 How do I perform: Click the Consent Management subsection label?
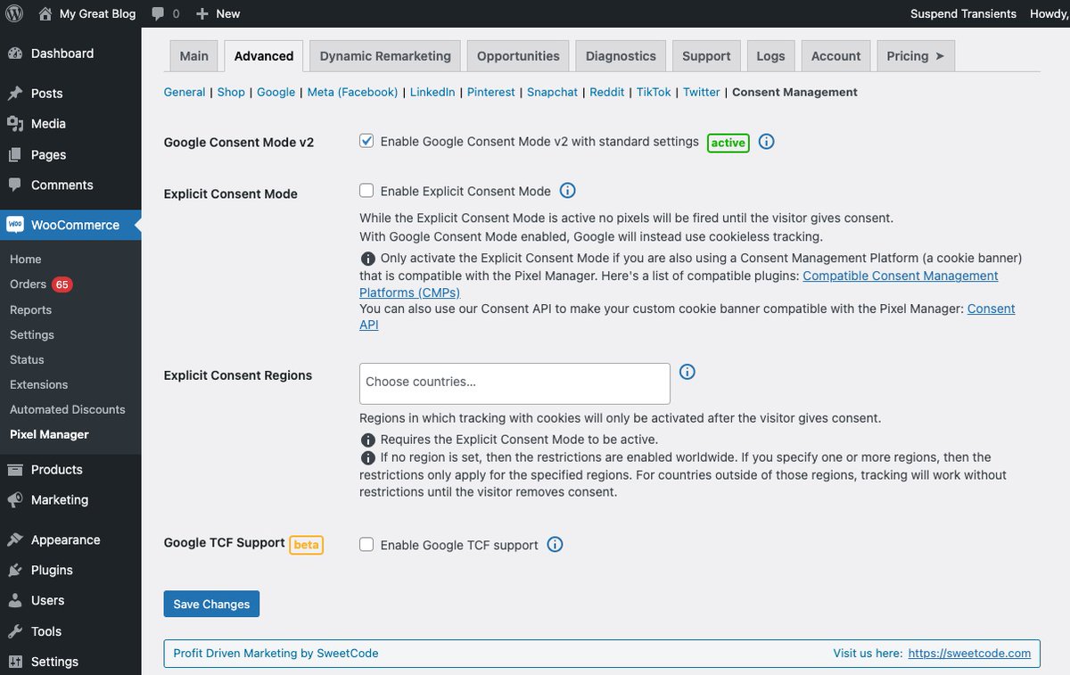[x=794, y=92]
